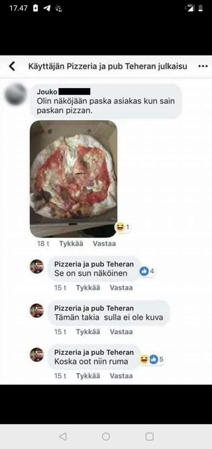The image size is (212, 449).
Task: Tap the back arrow in the post header
Action: [12, 66]
